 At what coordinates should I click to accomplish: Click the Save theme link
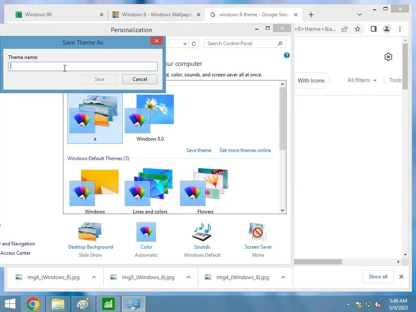point(199,150)
